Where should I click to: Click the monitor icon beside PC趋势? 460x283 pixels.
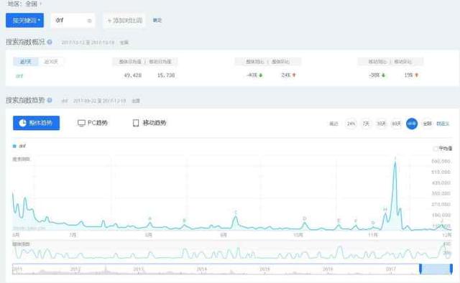[x=81, y=123]
